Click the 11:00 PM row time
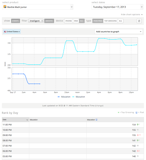This screenshot has width=146, height=160. (7, 125)
